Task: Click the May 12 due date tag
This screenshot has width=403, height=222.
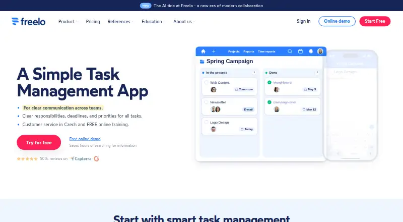Action: pos(309,109)
